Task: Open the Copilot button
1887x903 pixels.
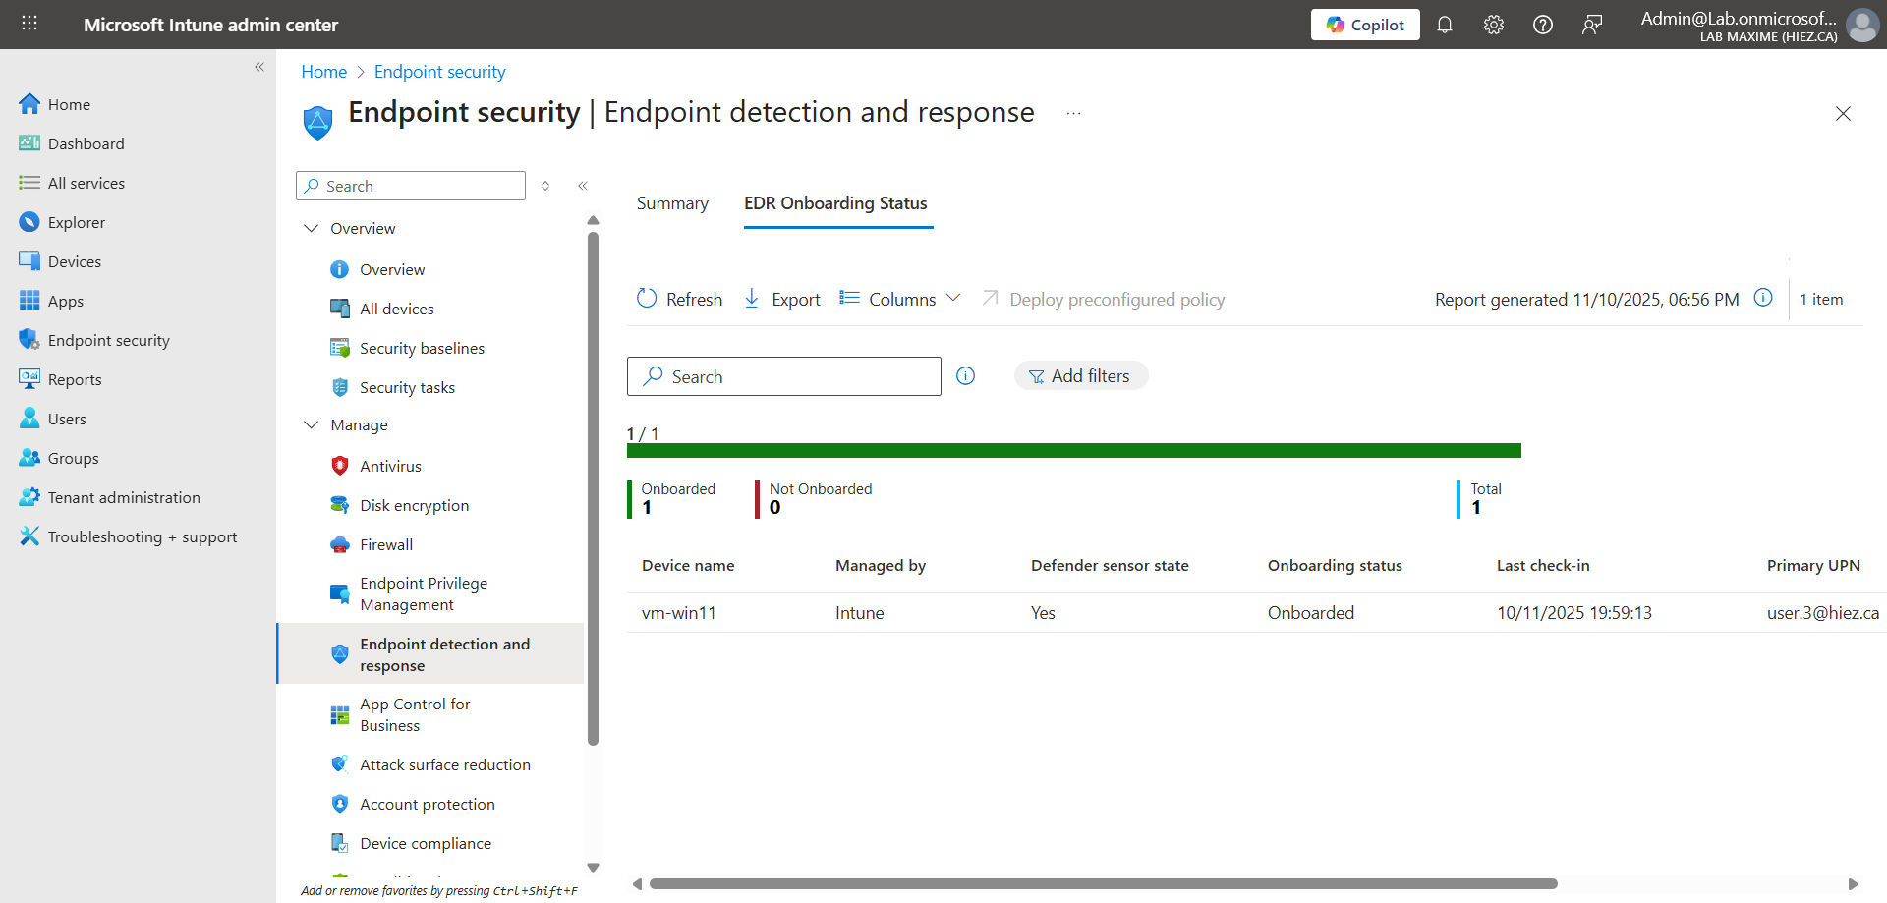Action: 1364,25
